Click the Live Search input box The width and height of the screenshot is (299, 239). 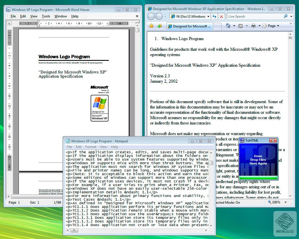point(255,16)
